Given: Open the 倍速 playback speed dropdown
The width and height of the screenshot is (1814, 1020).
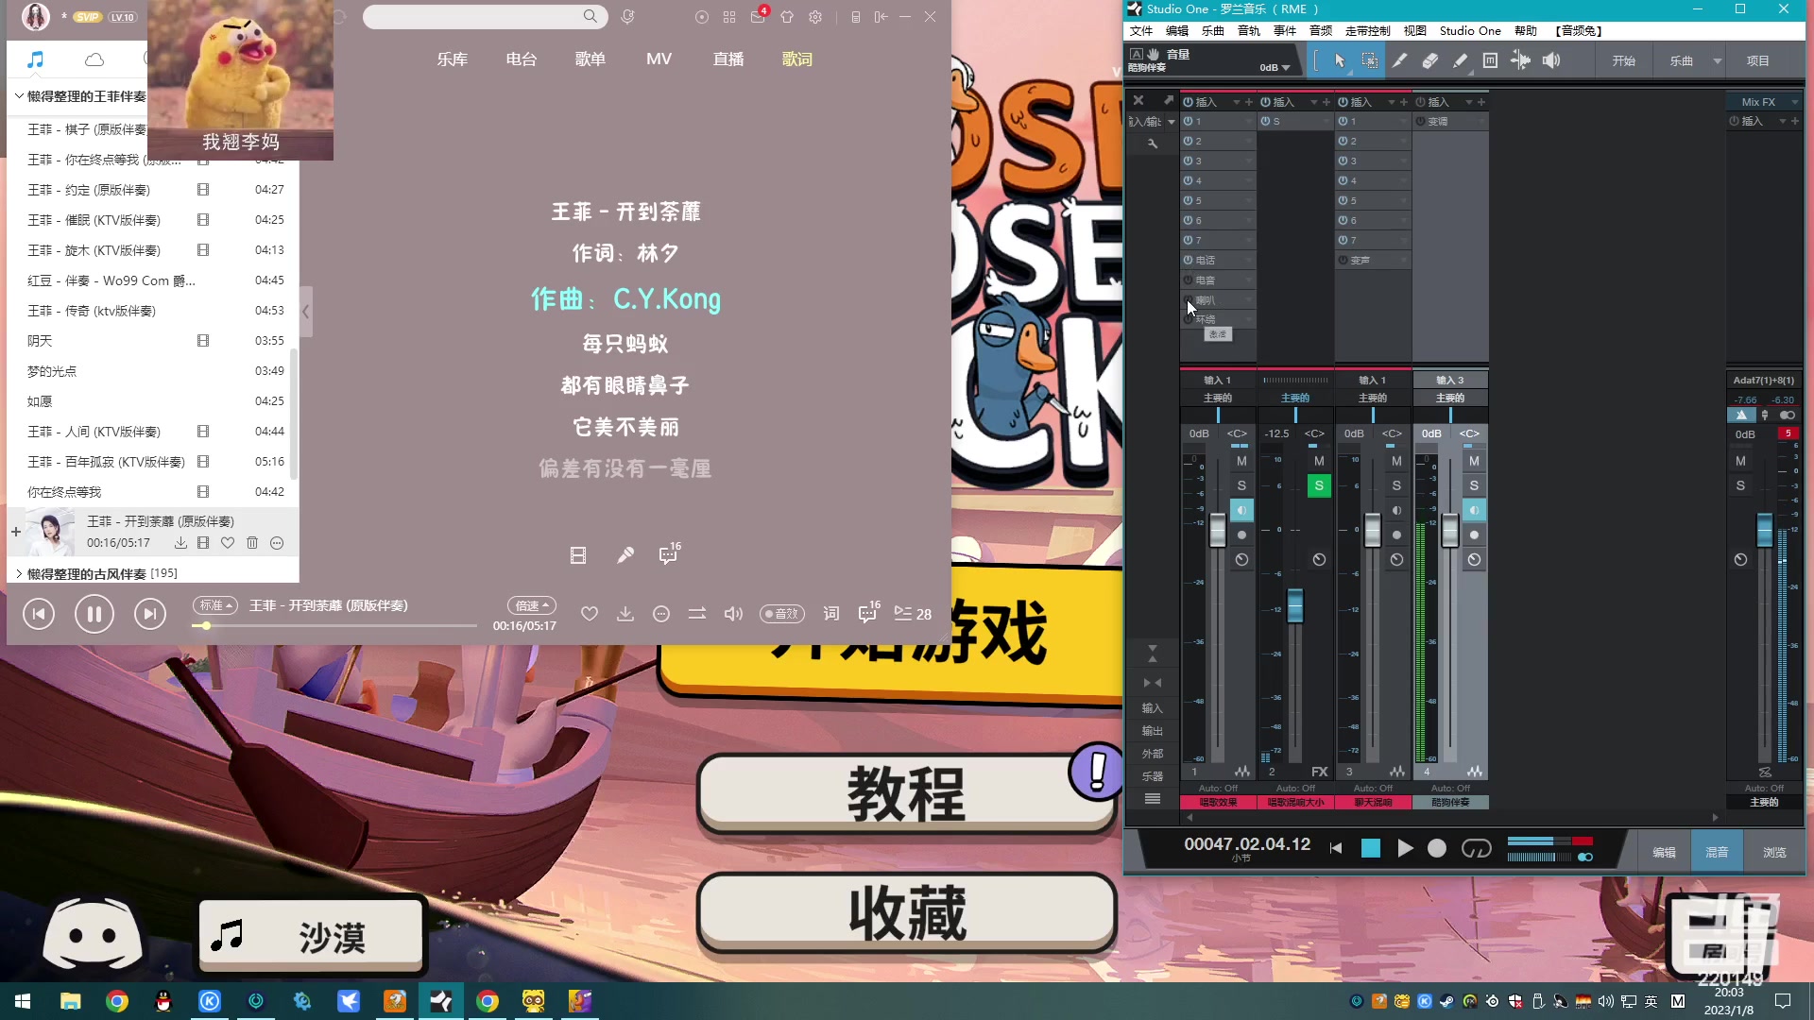Looking at the screenshot, I should coord(532,605).
